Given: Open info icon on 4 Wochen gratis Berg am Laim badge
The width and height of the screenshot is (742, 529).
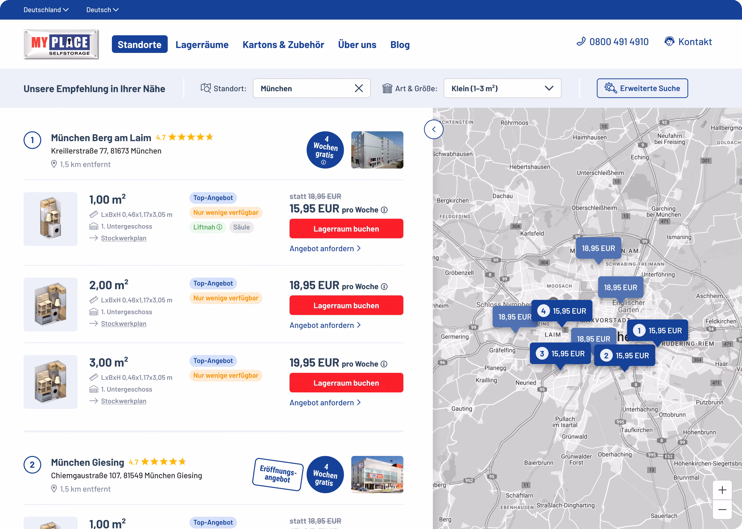Looking at the screenshot, I should [323, 162].
